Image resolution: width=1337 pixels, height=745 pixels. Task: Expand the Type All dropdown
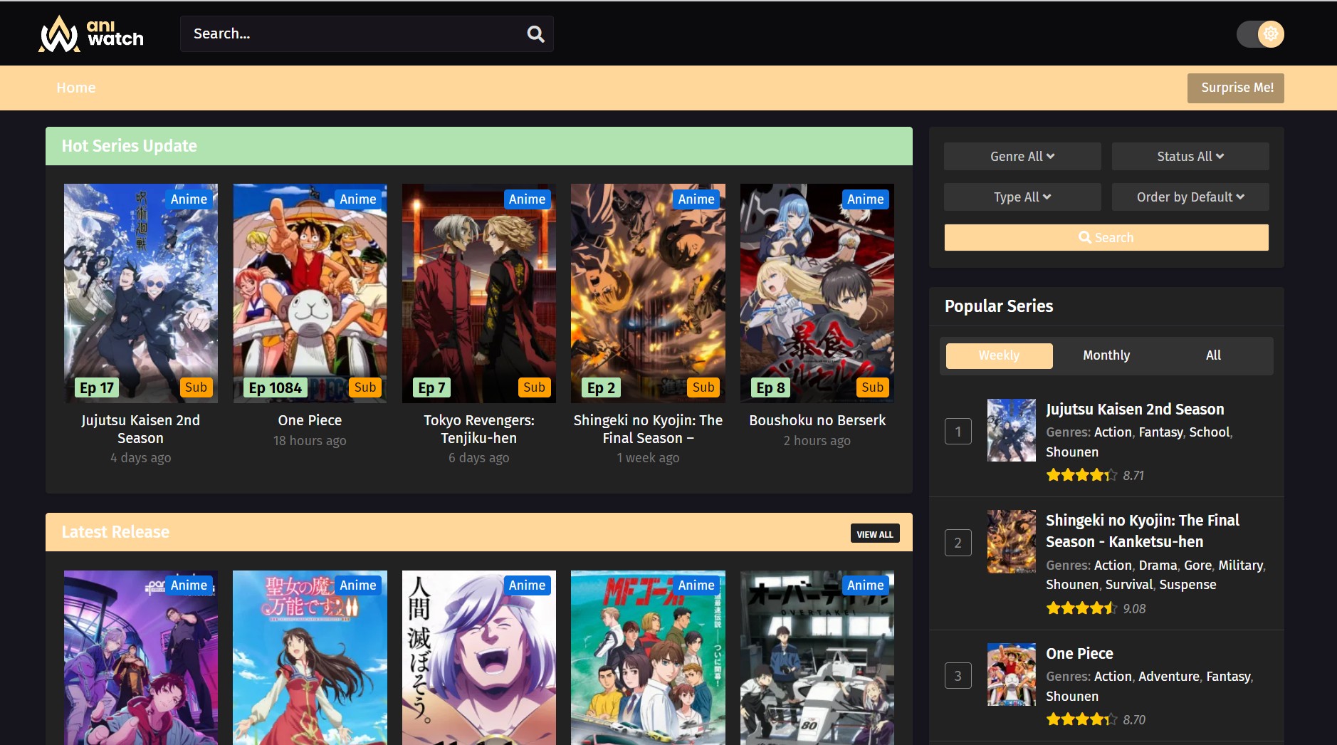tap(1022, 197)
